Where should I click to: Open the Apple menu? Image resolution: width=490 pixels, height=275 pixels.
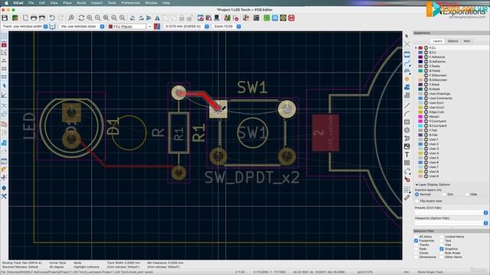pyautogui.click(x=6, y=3)
